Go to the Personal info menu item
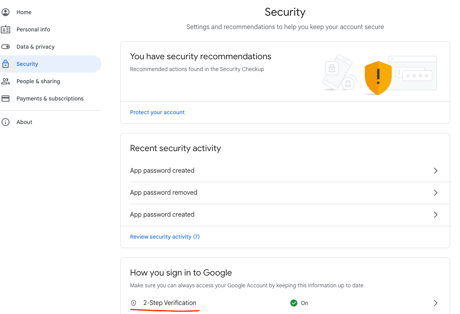Screen dimensions: 460x314 pos(33,29)
